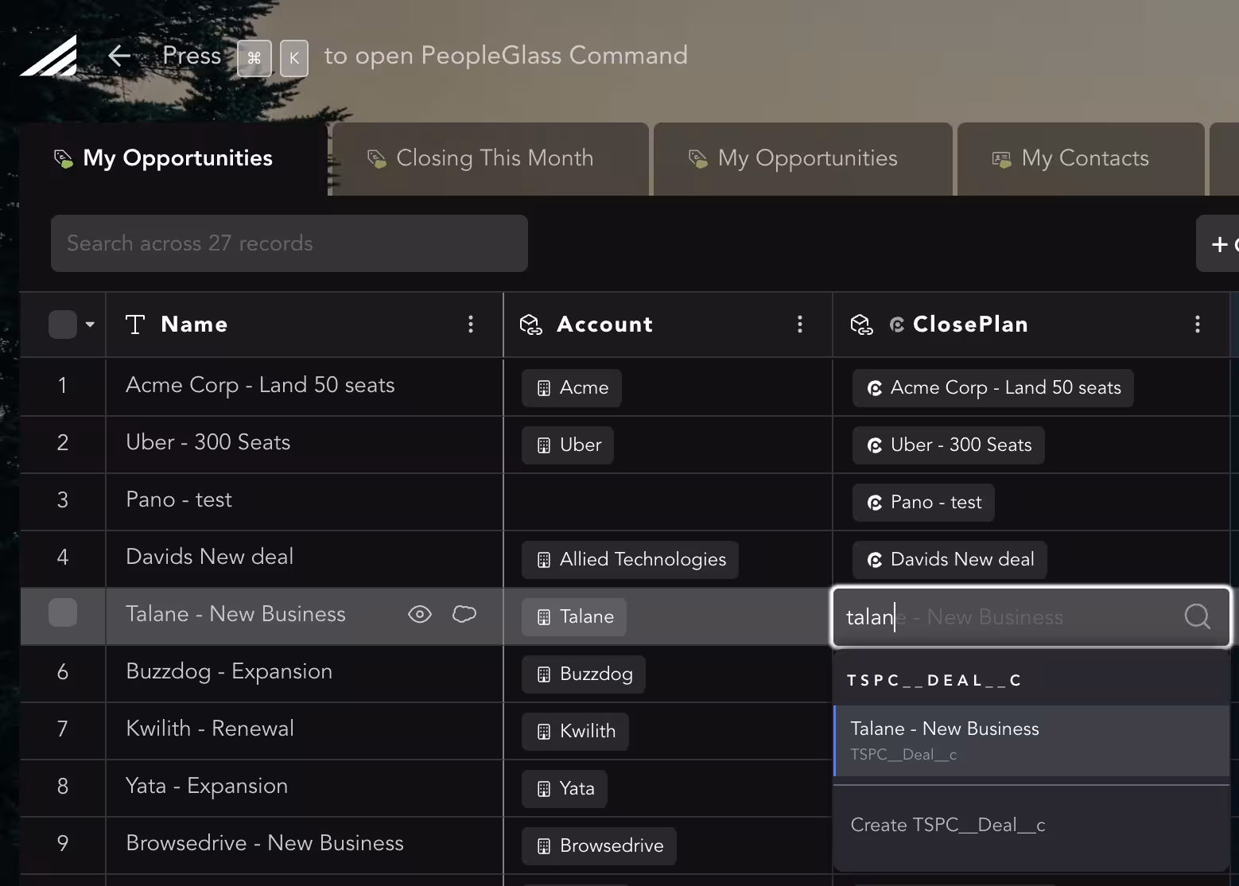This screenshot has height=886, width=1239.
Task: Sort by the Name column header
Action: pos(194,324)
